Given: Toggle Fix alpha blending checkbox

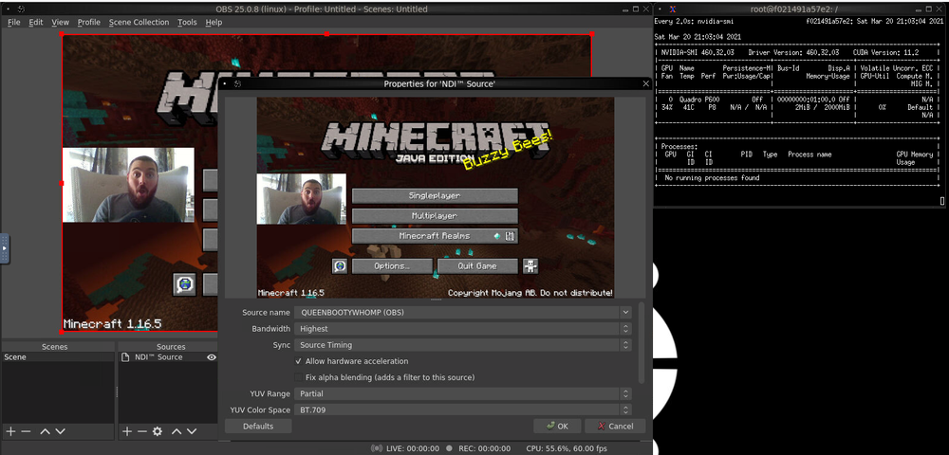Looking at the screenshot, I should point(298,377).
